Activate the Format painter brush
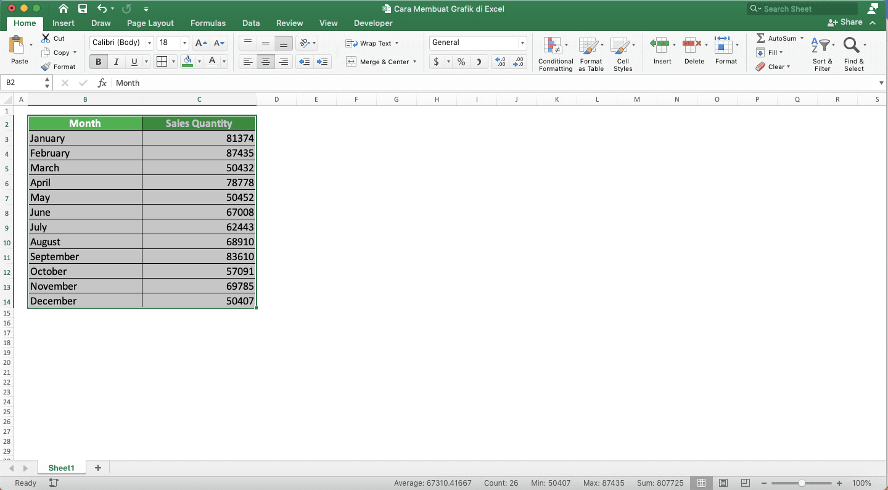 (46, 67)
